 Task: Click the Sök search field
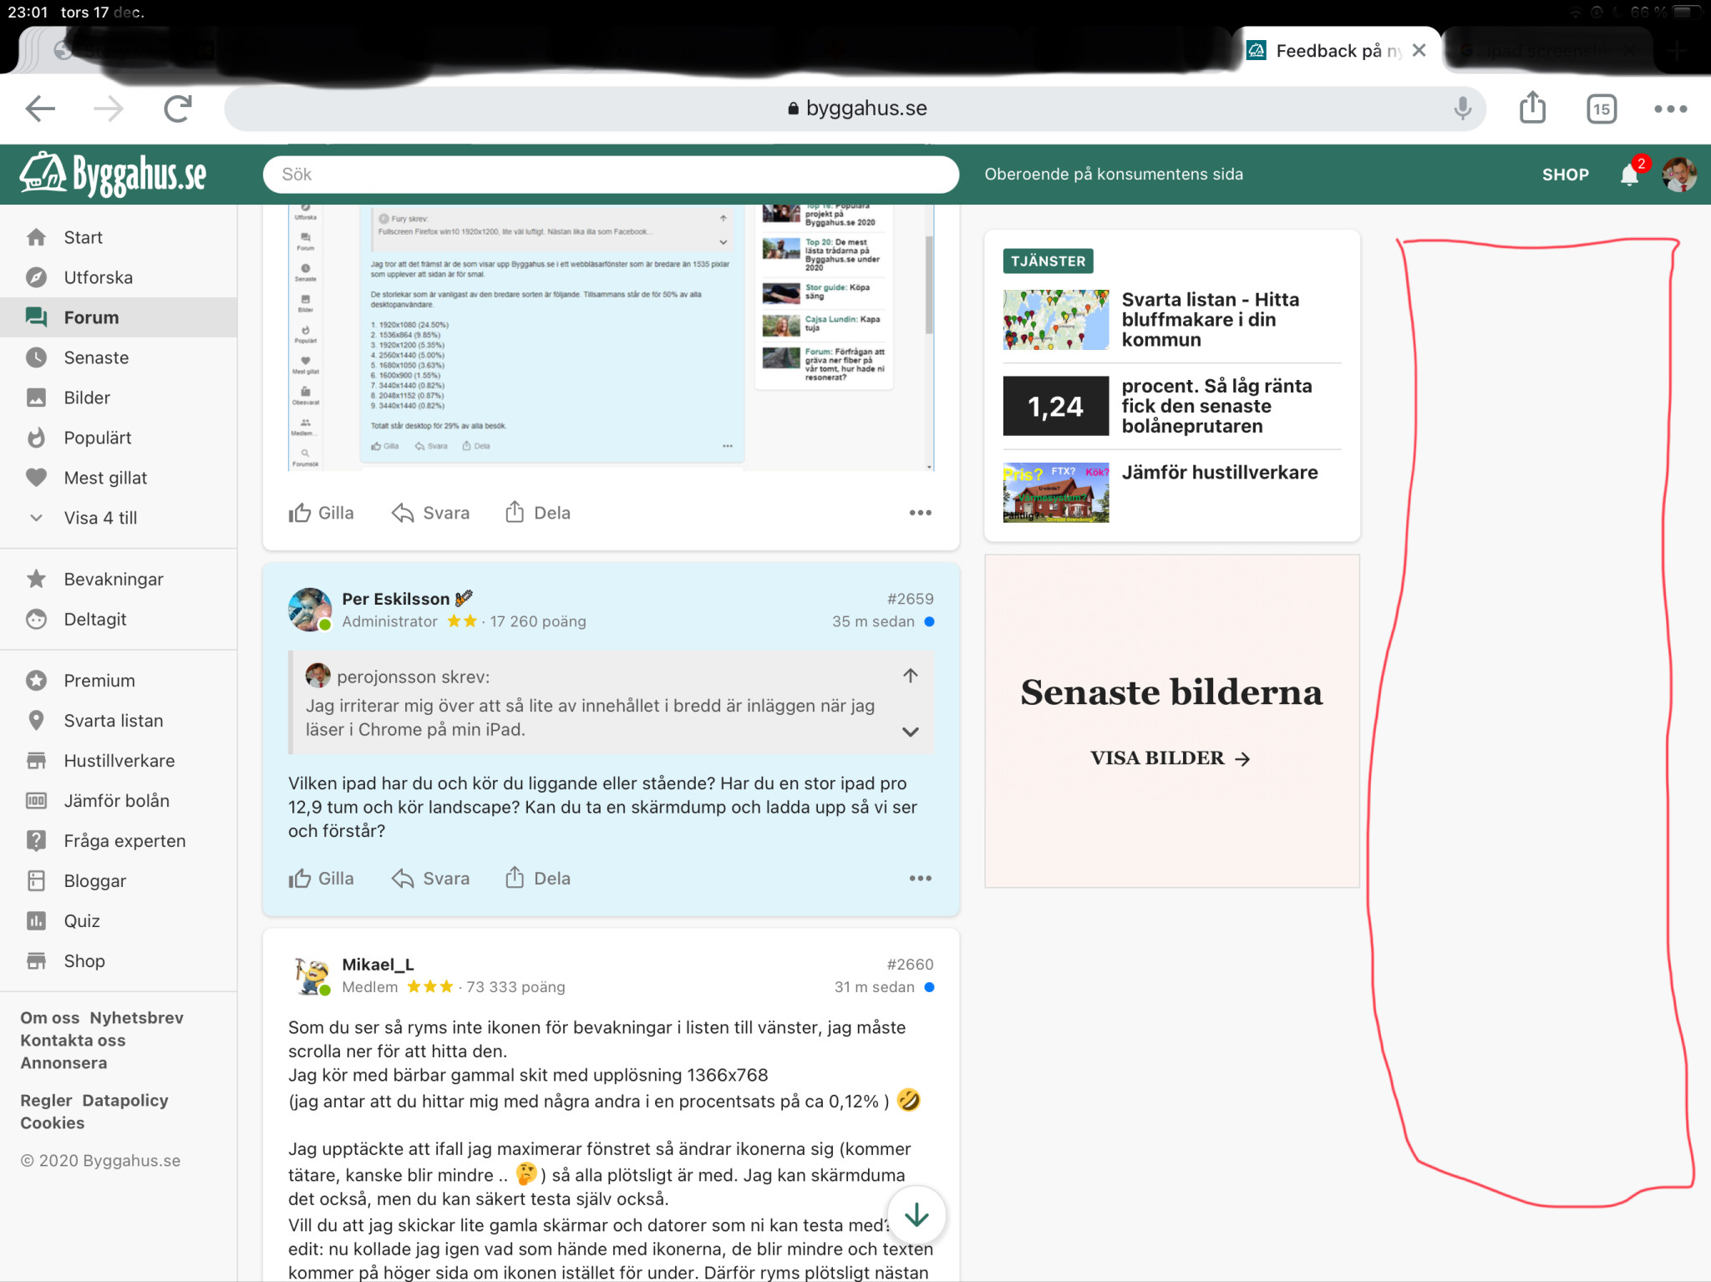tap(610, 175)
